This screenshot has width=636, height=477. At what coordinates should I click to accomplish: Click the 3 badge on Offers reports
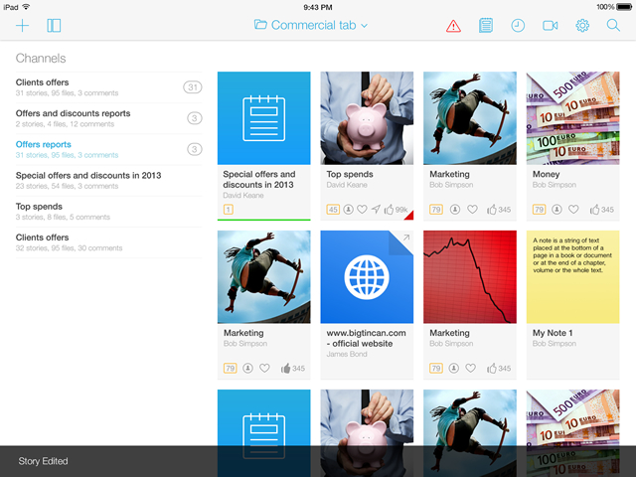pos(195,149)
